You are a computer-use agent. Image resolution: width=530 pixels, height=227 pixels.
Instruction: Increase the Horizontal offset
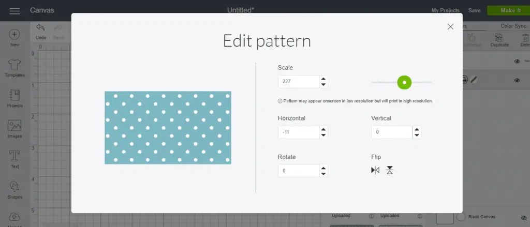[x=323, y=129]
